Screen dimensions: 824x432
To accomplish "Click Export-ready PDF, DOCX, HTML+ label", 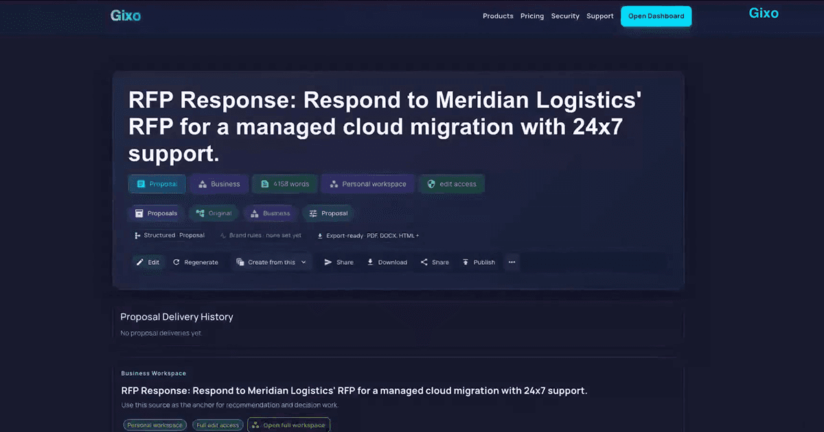I will click(367, 235).
